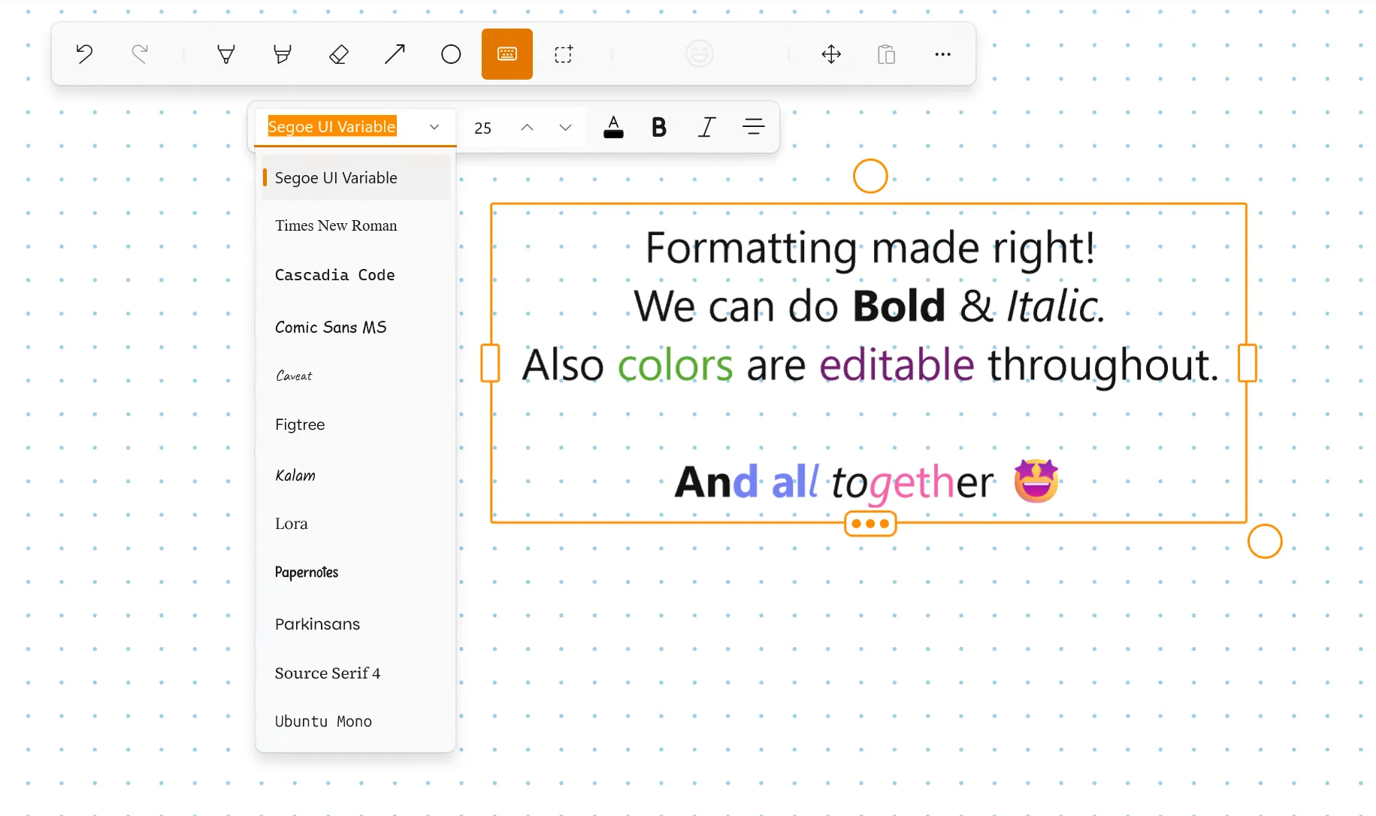Toggle Italic formatting
The height and width of the screenshot is (816, 1376).
tap(706, 127)
